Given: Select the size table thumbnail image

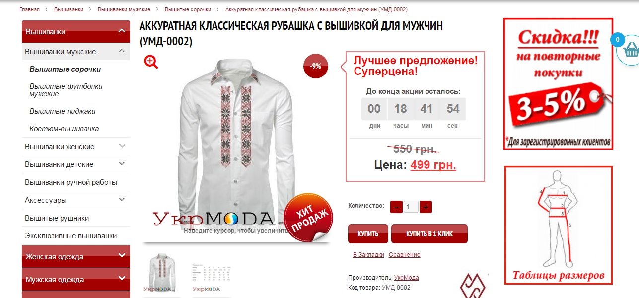Looking at the screenshot, I should (211, 274).
